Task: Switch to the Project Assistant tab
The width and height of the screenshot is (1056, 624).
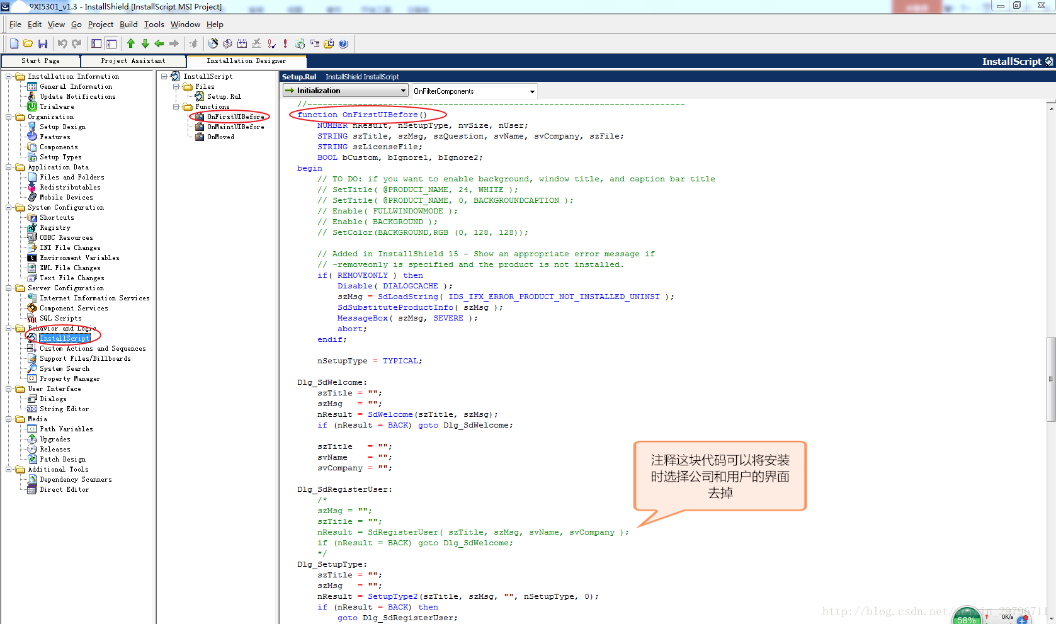Action: [133, 61]
